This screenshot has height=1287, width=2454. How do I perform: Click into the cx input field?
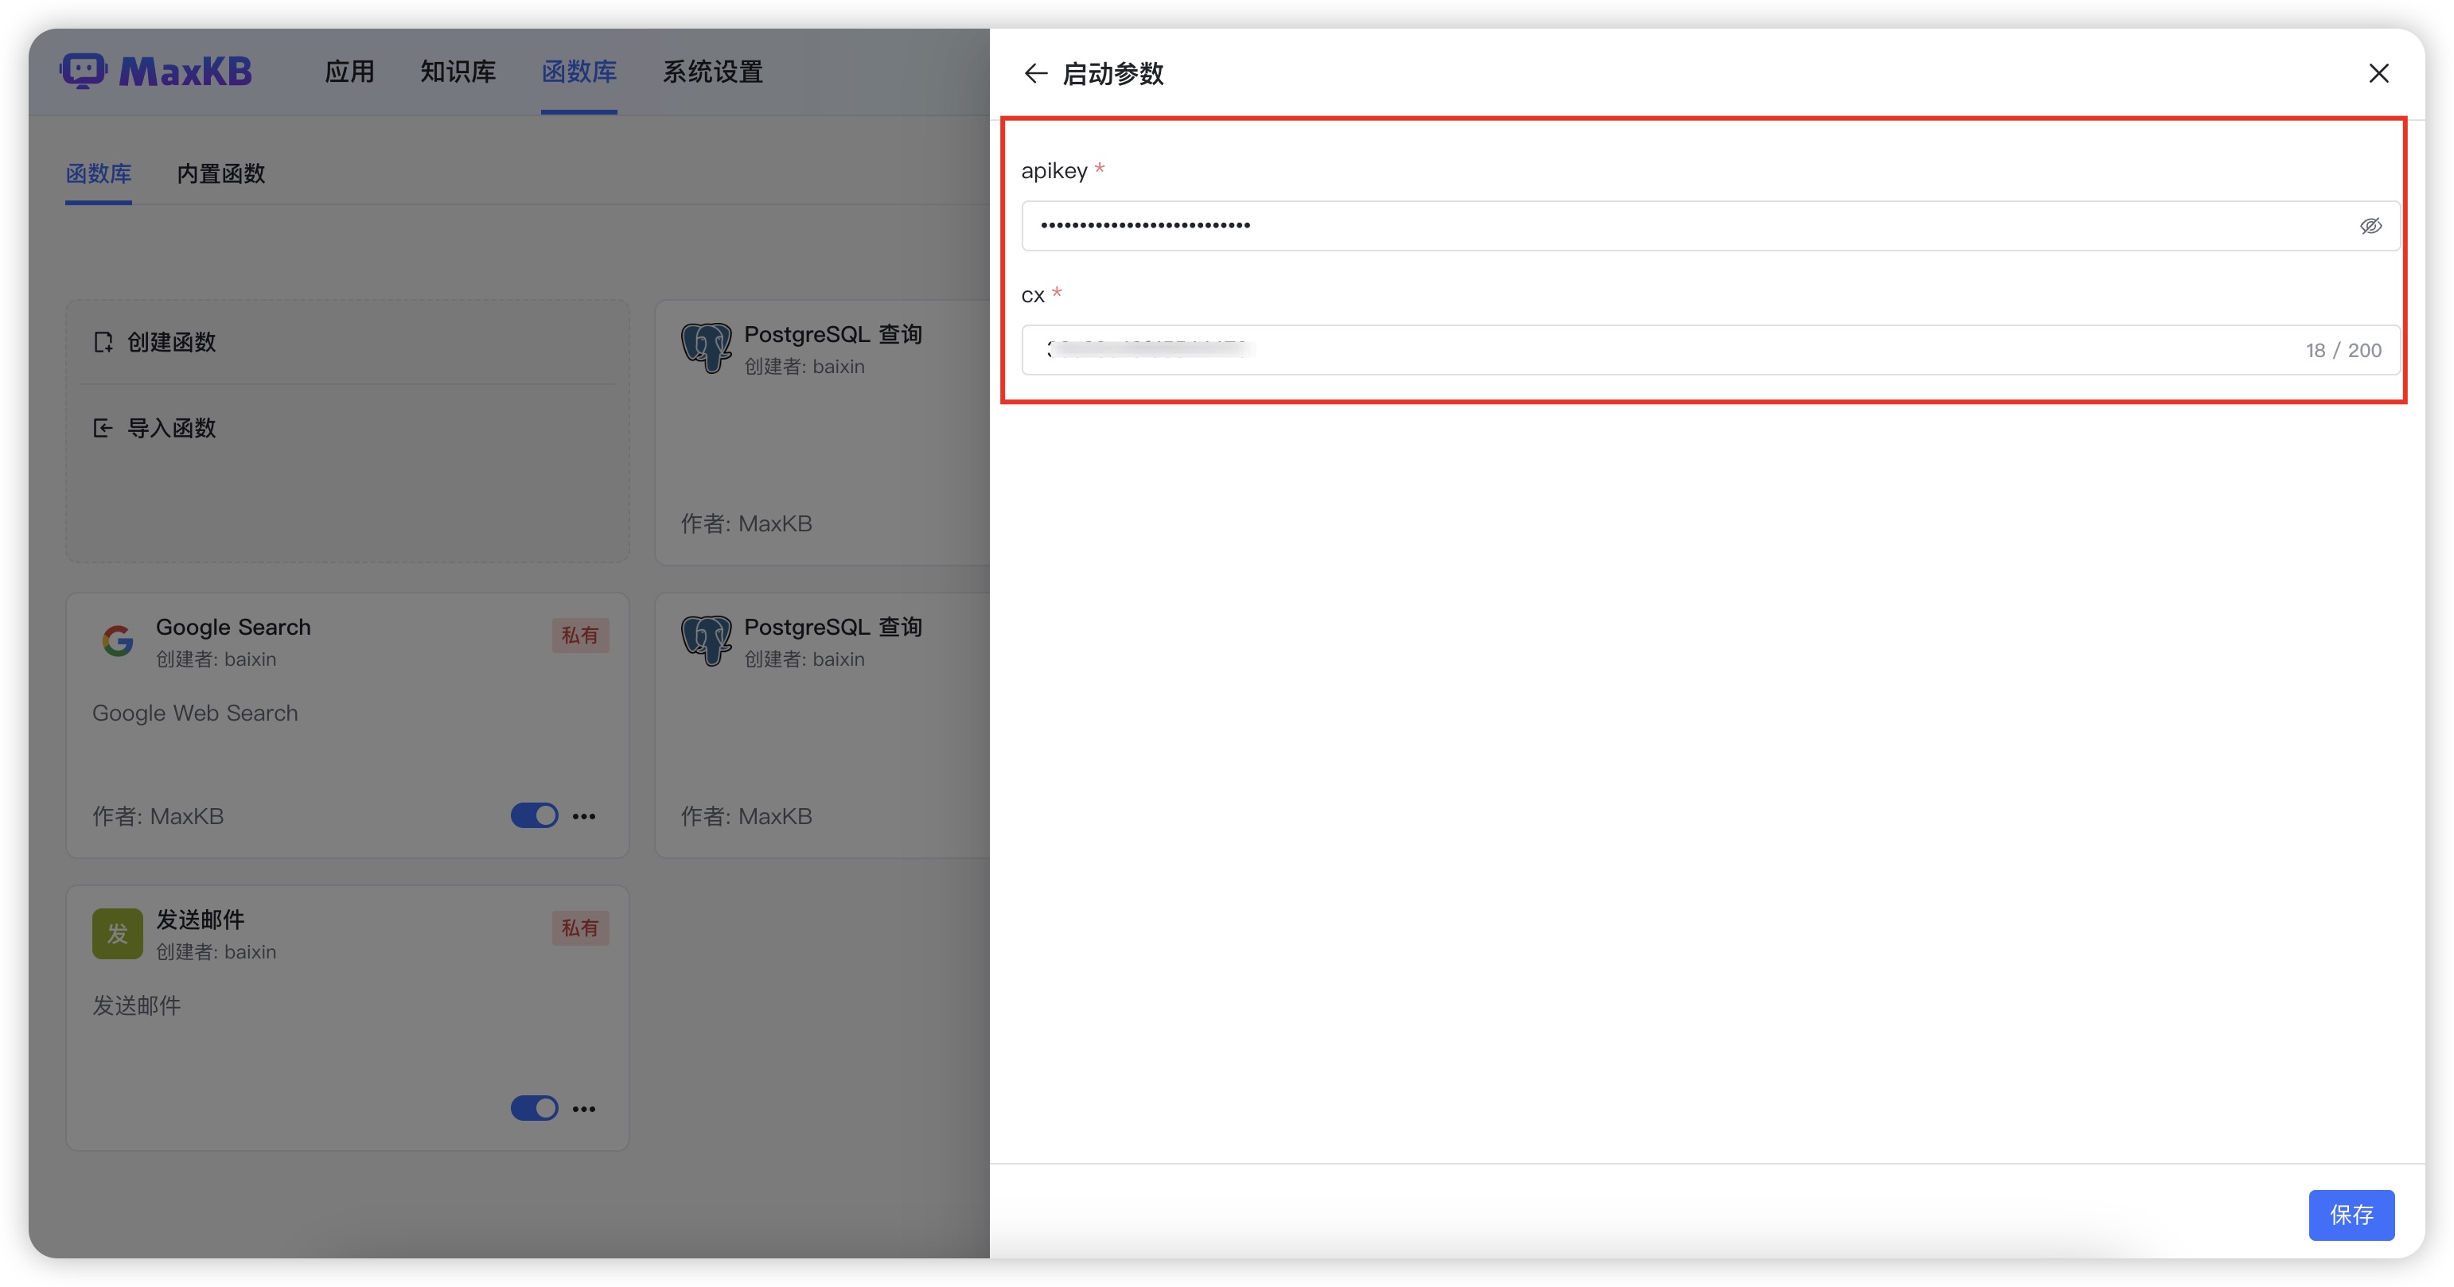tap(1667, 350)
